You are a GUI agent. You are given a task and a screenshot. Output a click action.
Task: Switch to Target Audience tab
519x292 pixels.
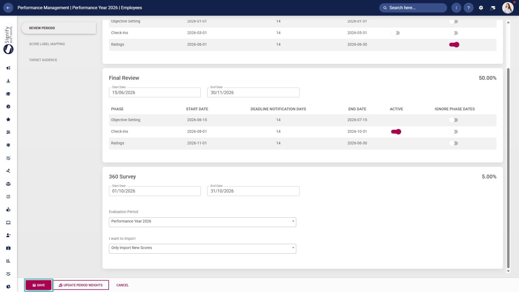(43, 60)
